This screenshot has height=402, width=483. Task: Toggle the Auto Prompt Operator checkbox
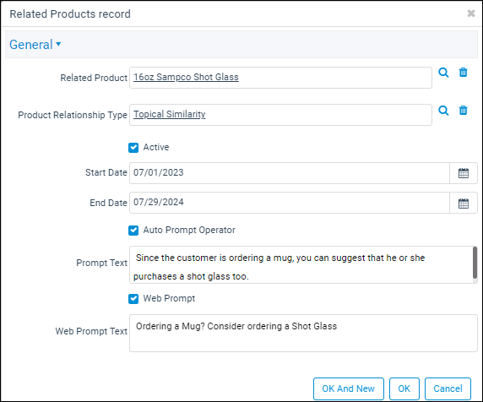[x=133, y=231]
